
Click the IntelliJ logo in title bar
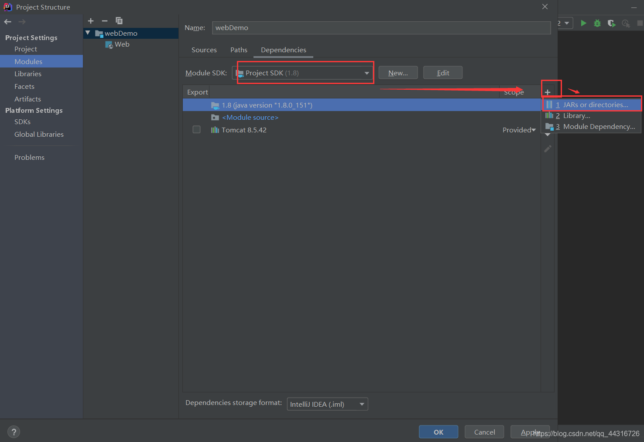click(7, 7)
